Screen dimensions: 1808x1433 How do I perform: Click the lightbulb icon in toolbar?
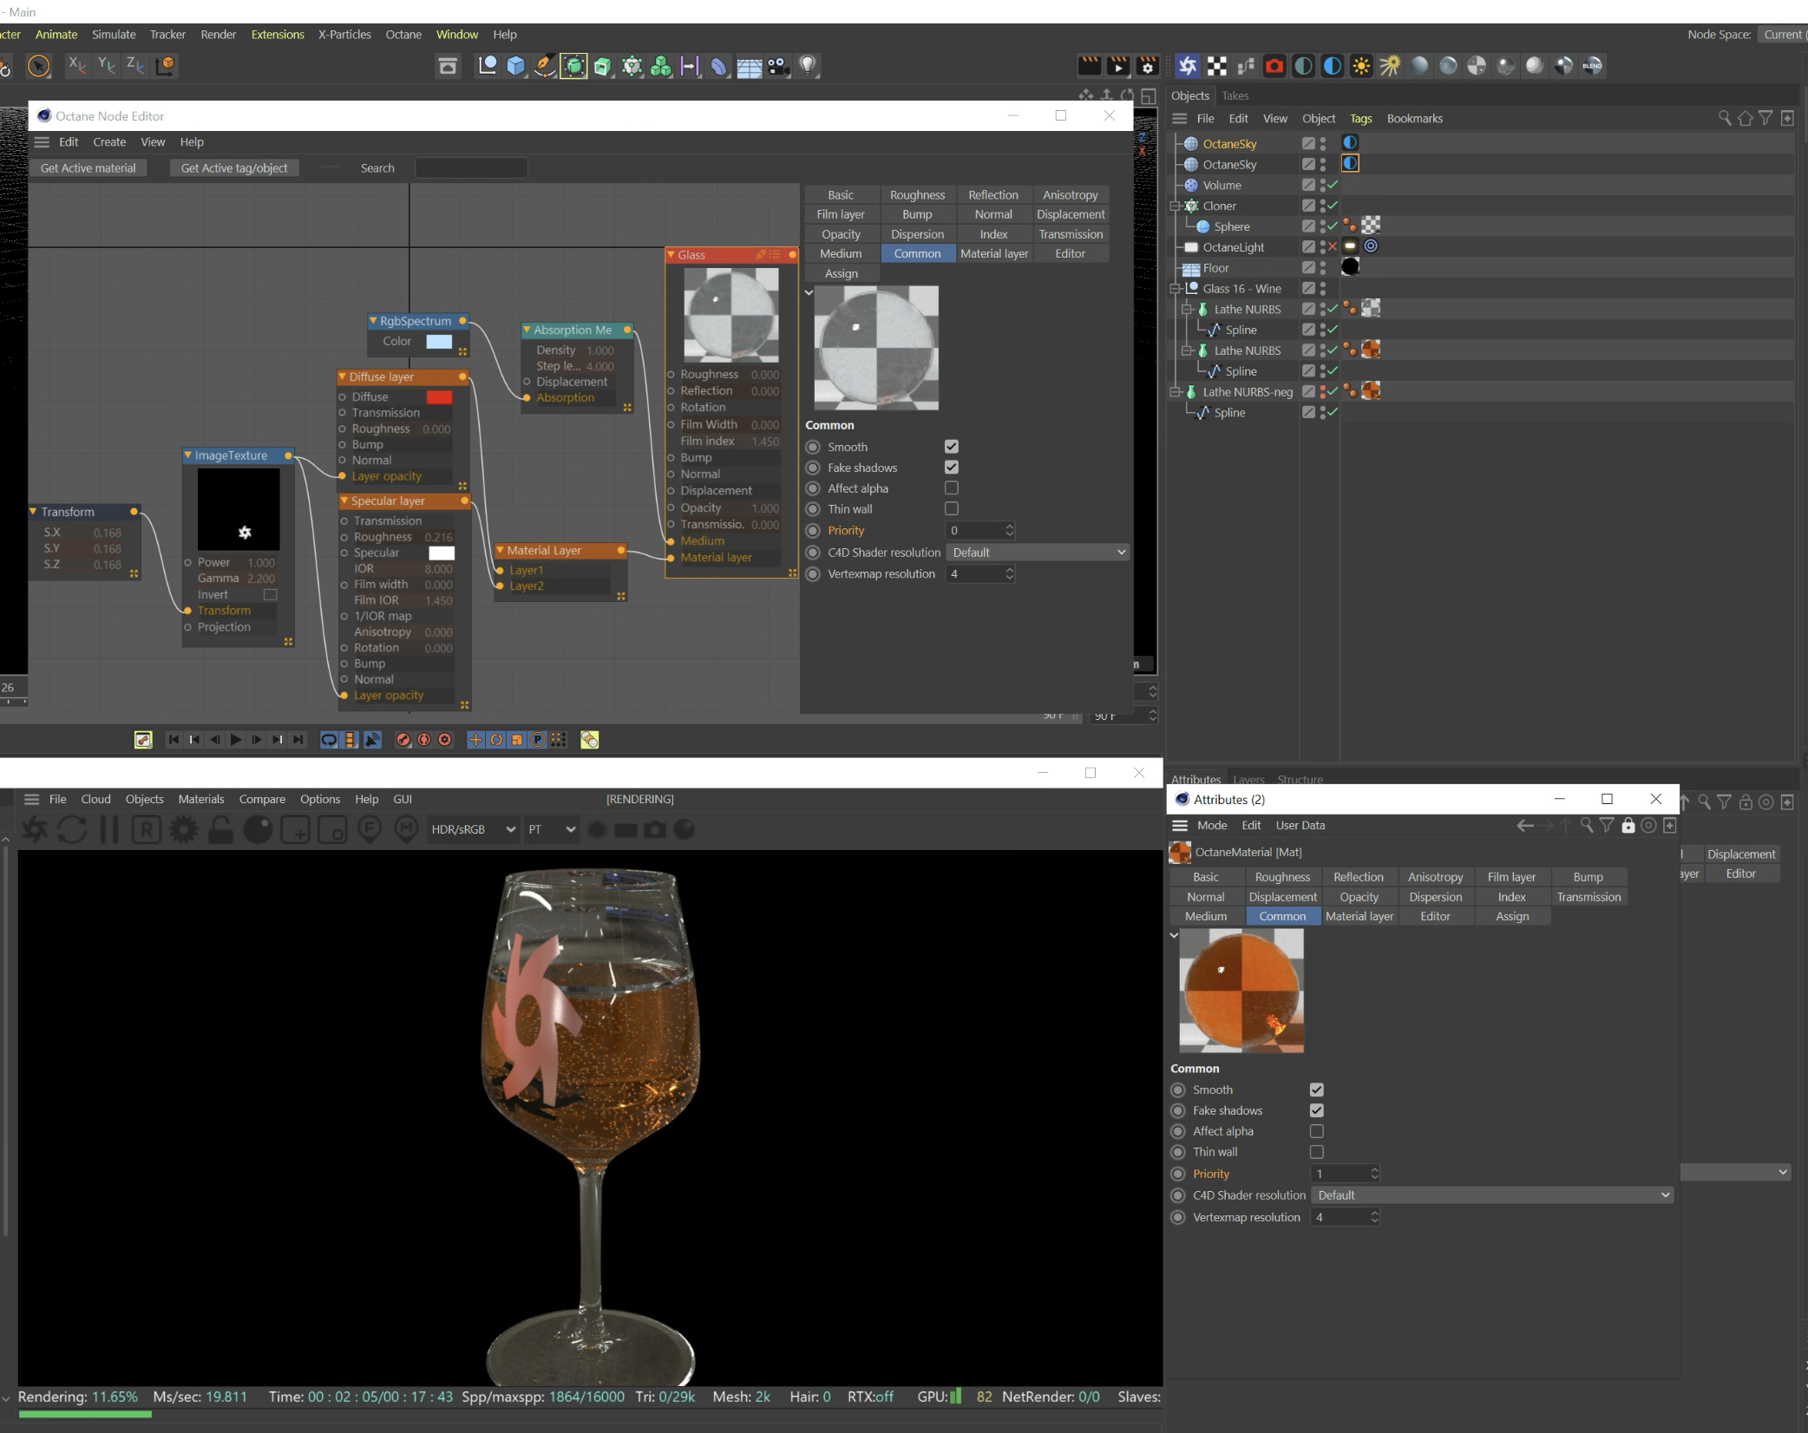808,66
